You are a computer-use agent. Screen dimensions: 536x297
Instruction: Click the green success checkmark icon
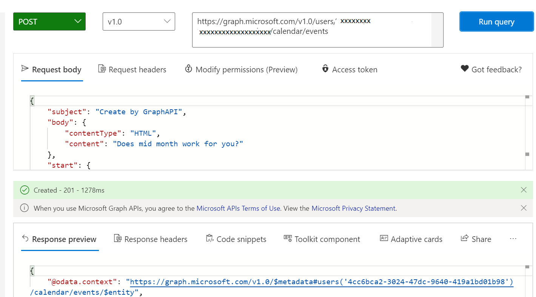point(25,190)
